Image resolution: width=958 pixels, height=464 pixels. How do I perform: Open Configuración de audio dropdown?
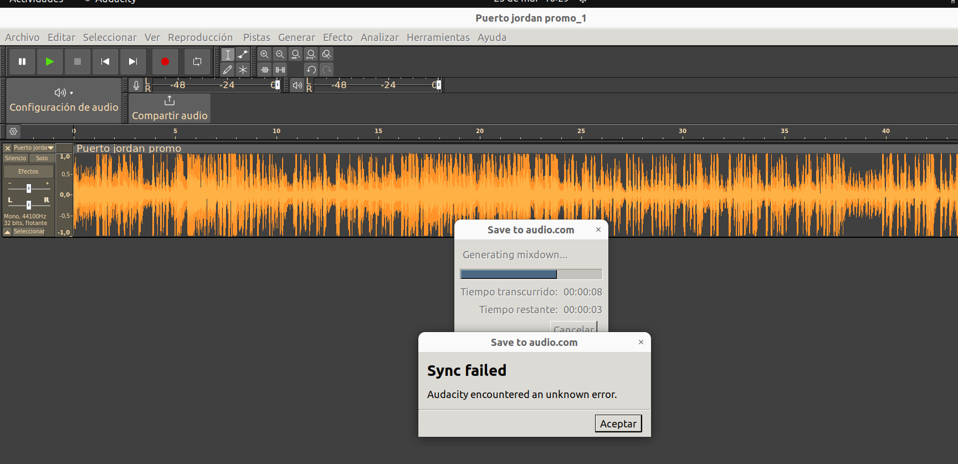64,100
